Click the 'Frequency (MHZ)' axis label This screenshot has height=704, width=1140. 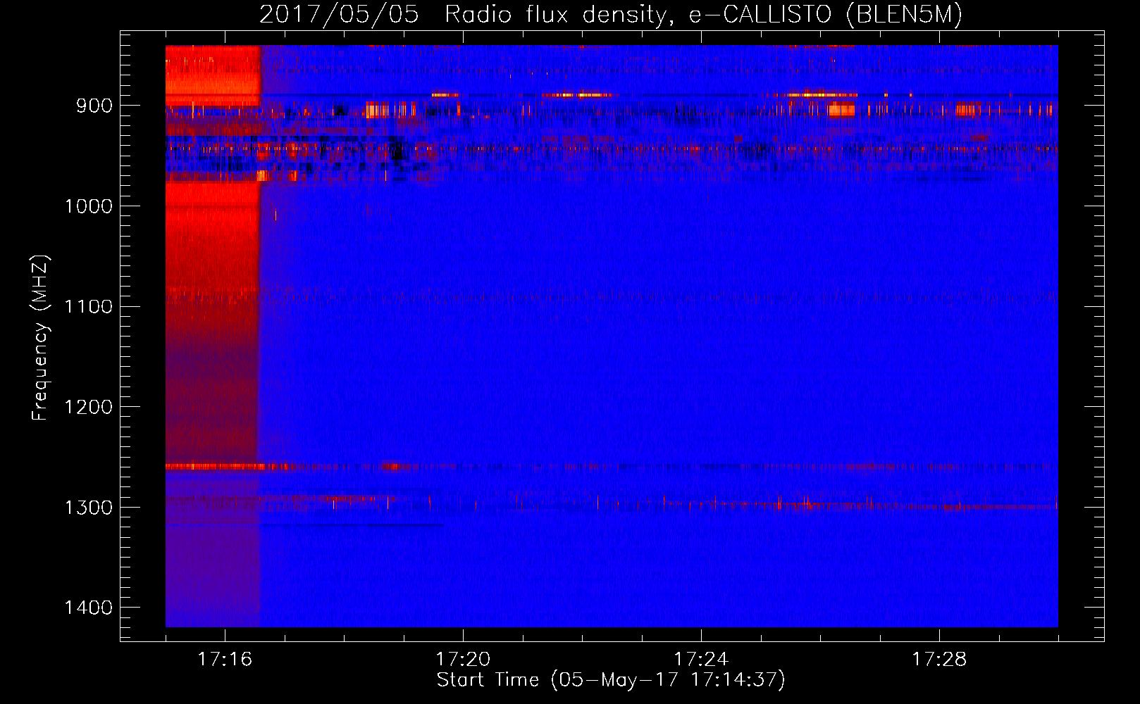pyautogui.click(x=41, y=338)
